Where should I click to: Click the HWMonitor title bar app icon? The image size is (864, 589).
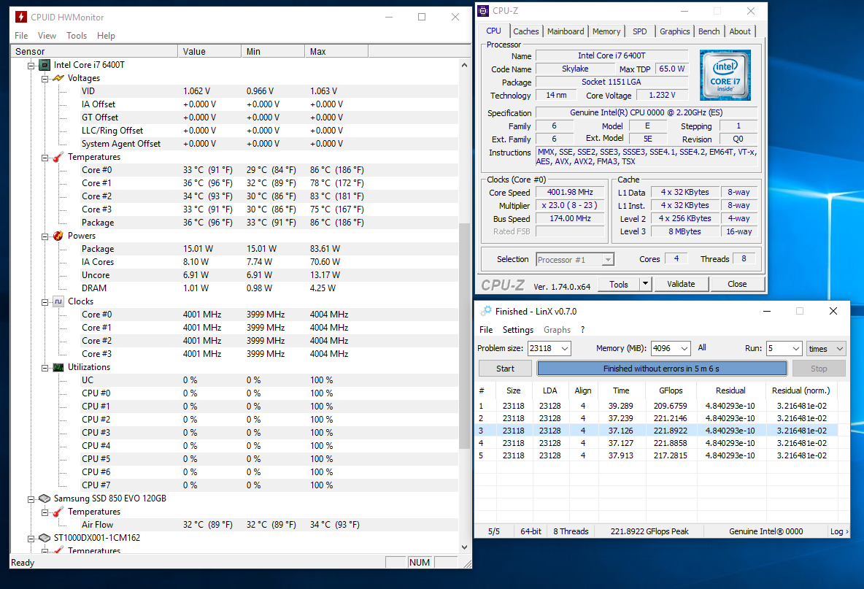(21, 17)
